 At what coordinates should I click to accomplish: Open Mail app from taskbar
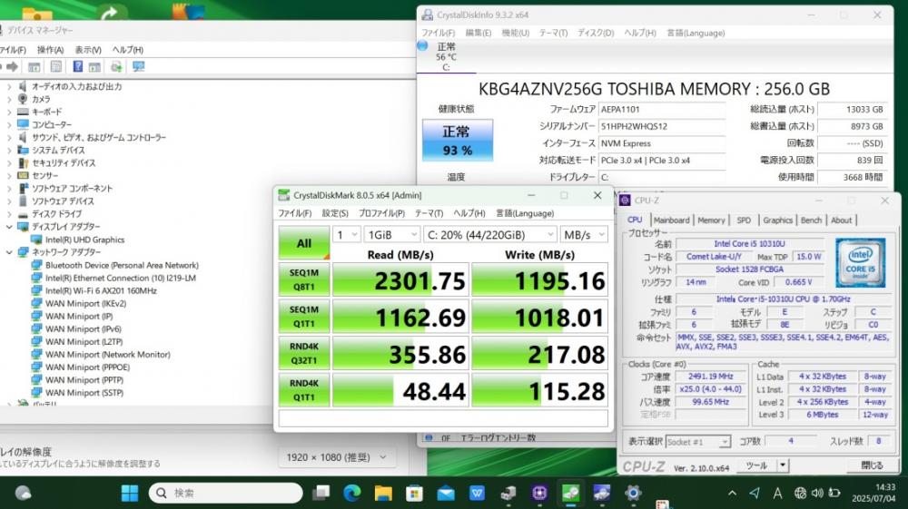click(445, 493)
